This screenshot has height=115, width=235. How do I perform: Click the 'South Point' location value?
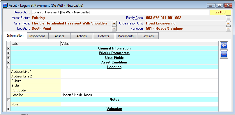pyautogui.click(x=42, y=29)
